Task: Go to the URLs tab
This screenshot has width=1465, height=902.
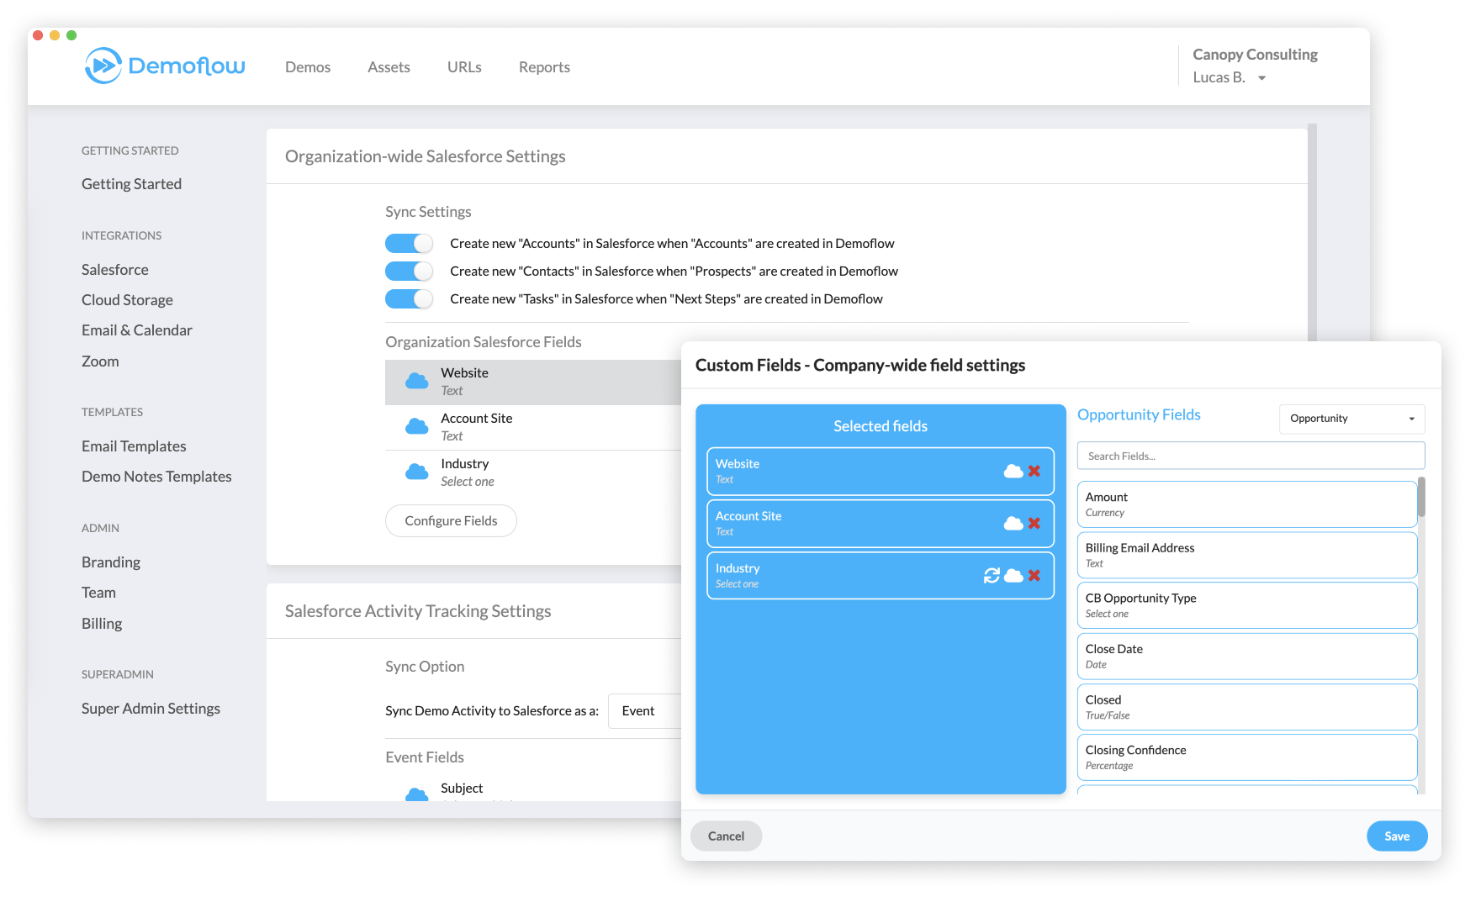Action: point(464,67)
